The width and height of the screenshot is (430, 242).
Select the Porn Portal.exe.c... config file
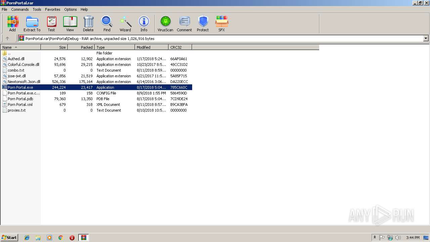24,93
